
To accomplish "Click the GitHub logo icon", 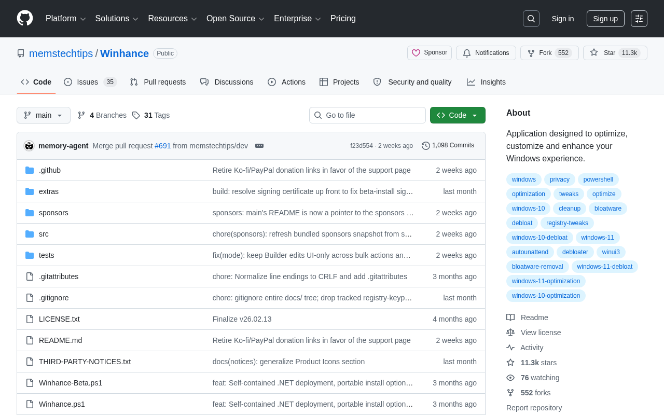I will coord(25,18).
